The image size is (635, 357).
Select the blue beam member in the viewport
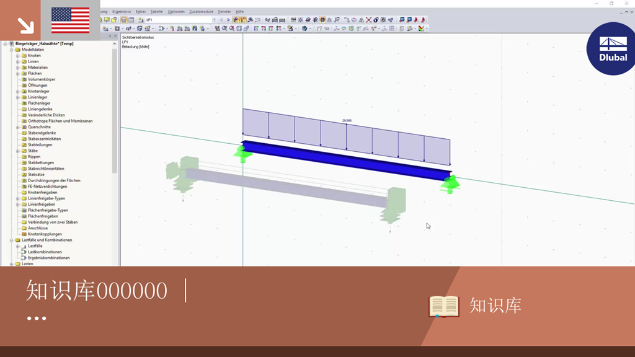point(346,161)
